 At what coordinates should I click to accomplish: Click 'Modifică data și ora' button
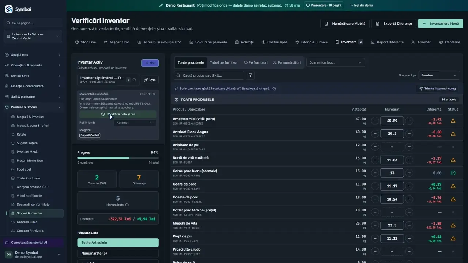click(x=118, y=114)
